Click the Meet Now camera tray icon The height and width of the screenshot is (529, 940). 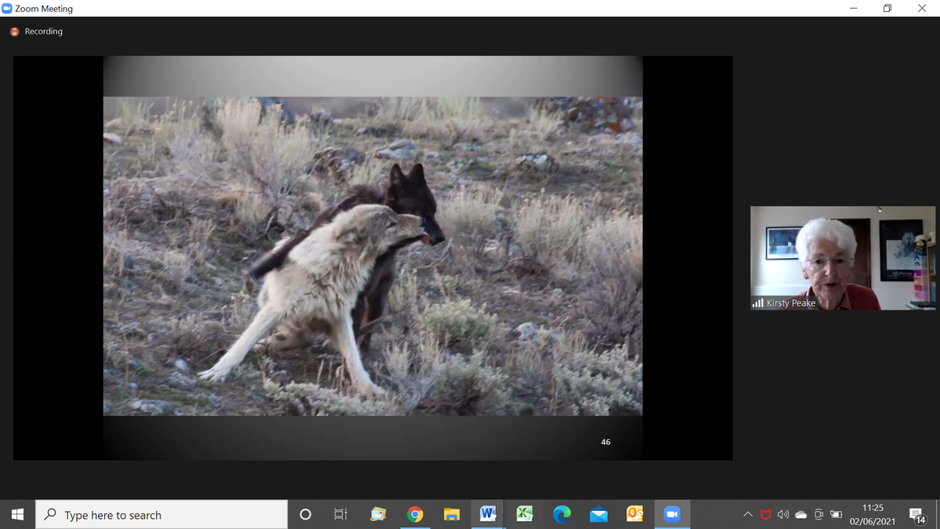coord(819,515)
